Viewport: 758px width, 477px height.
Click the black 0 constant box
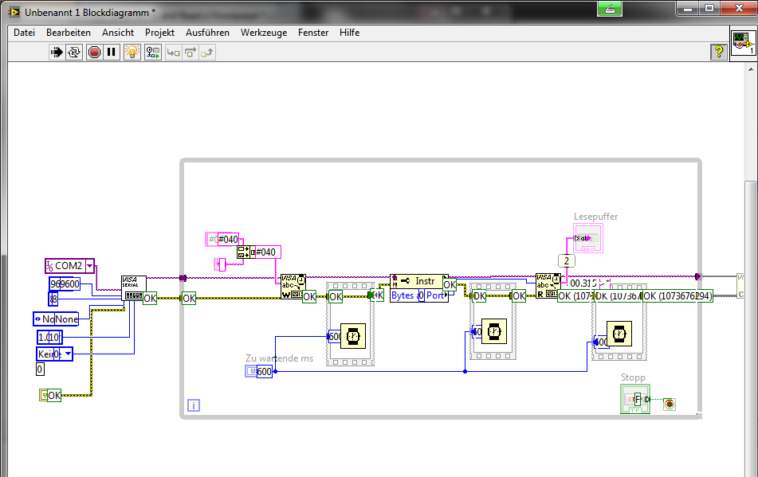pyautogui.click(x=40, y=369)
